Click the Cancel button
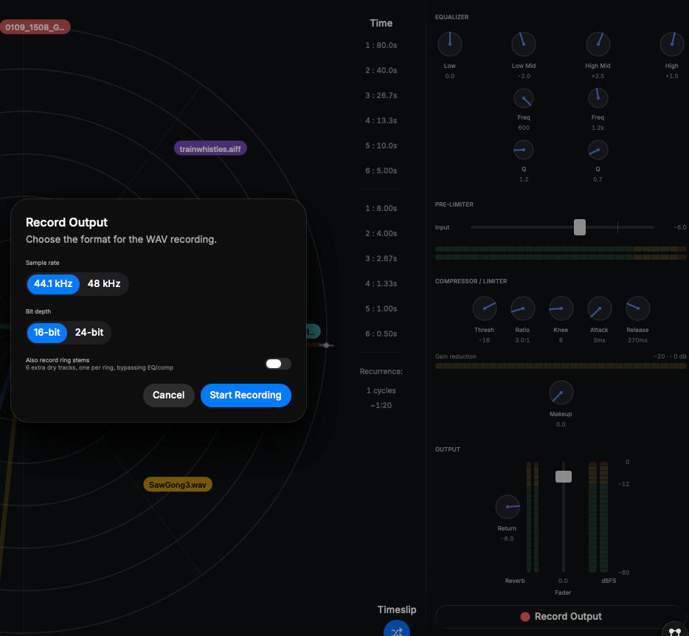The image size is (689, 636). coord(169,395)
